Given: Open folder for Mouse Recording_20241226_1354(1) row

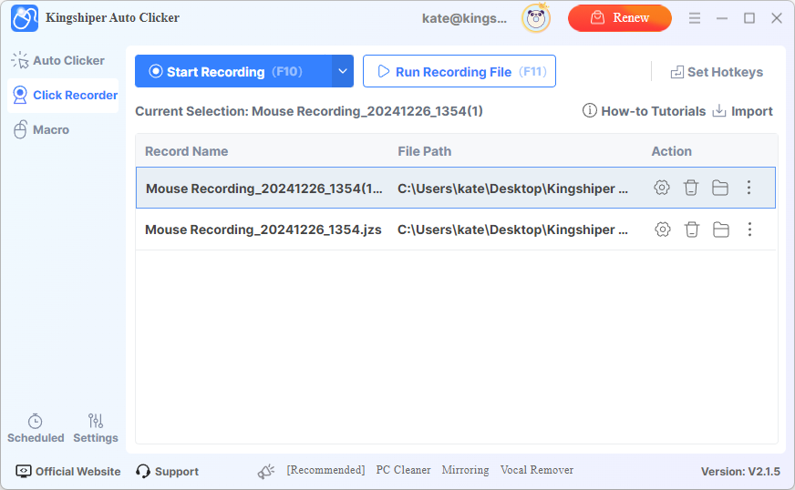Looking at the screenshot, I should [720, 188].
